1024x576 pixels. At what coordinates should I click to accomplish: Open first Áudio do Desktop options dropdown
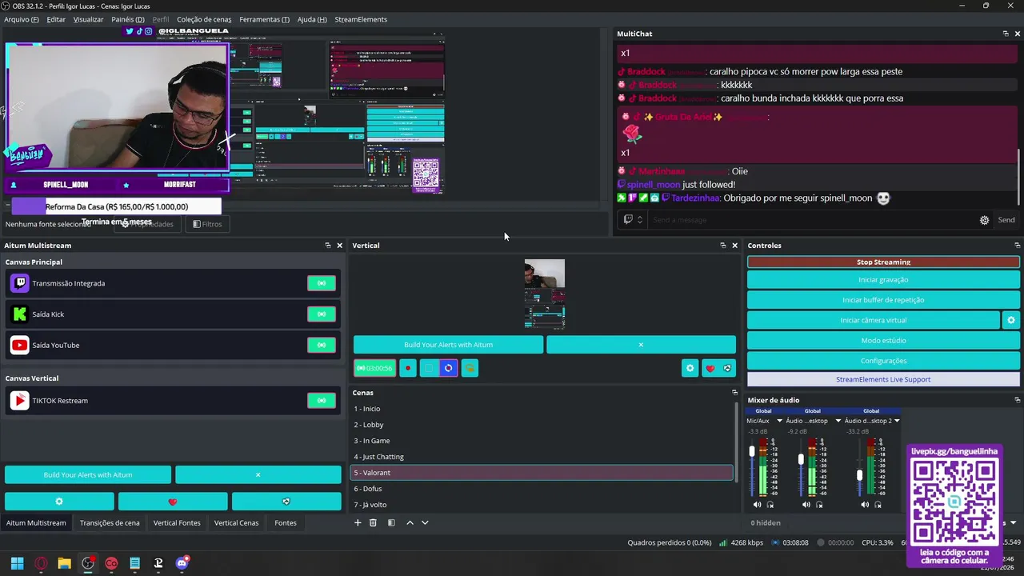[838, 421]
